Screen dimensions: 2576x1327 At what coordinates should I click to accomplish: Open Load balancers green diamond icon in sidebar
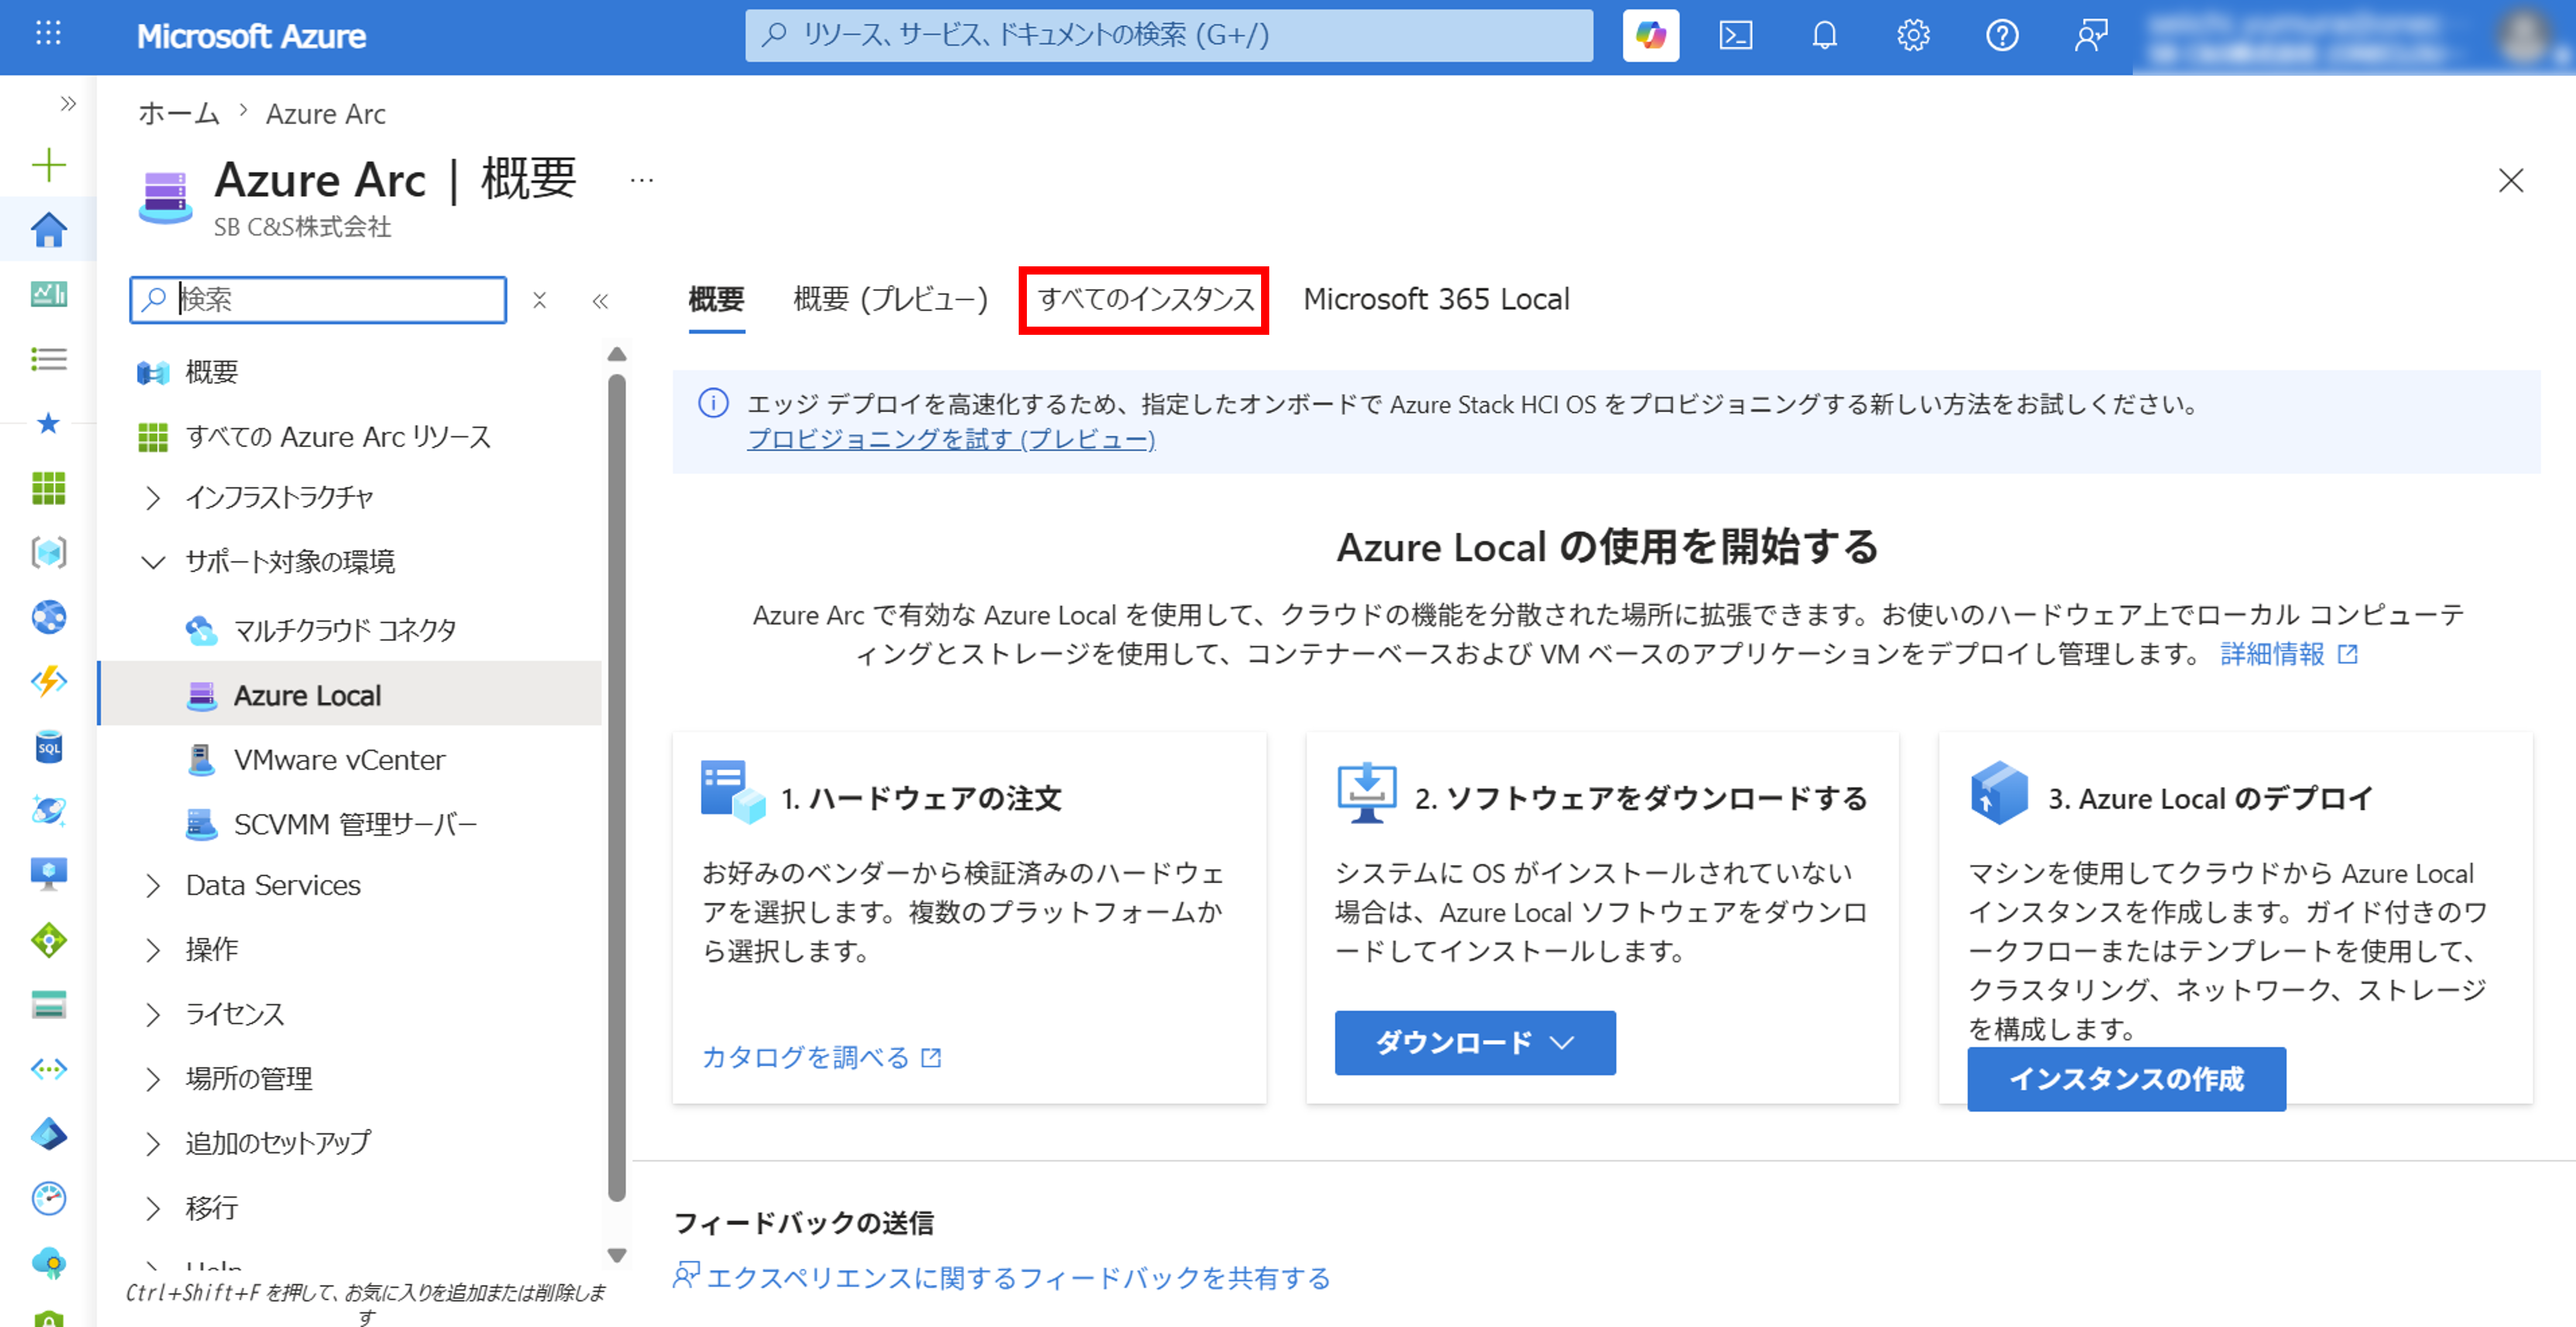48,940
